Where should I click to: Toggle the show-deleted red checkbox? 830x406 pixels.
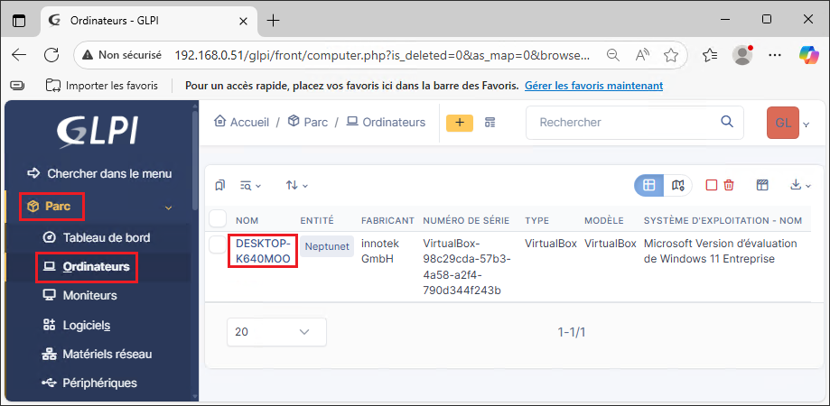[712, 185]
